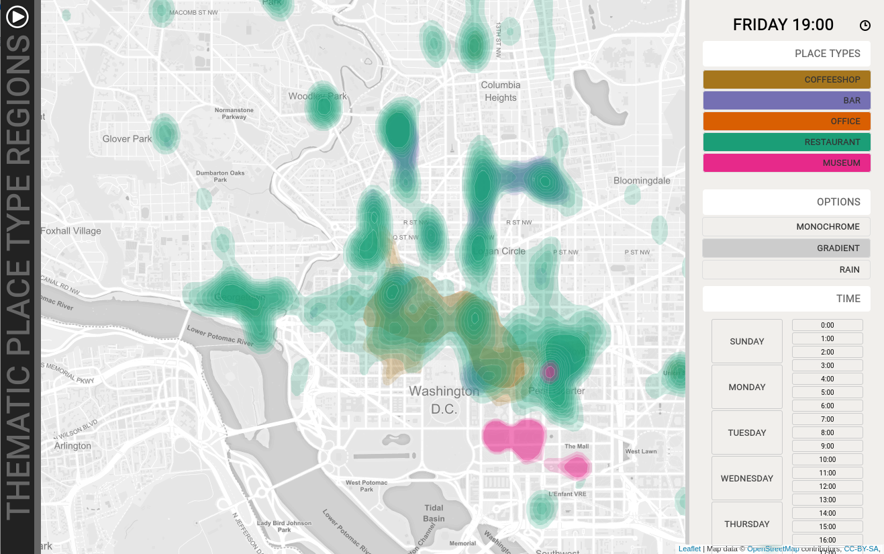Viewport: 884px width, 554px height.
Task: Click the play animation icon
Action: (17, 16)
